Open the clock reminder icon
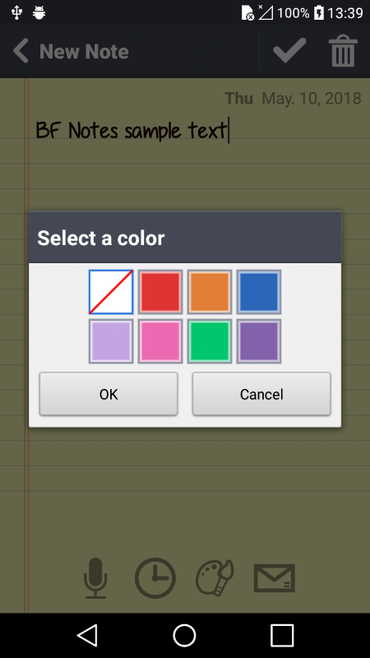 [x=155, y=578]
